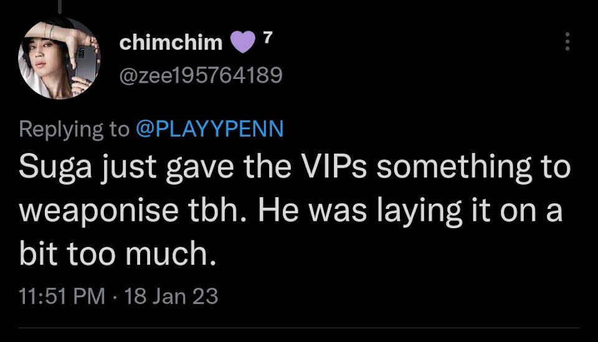This screenshot has width=598, height=342.
Task: Click the dot separator between time and date
Action: pos(115,297)
